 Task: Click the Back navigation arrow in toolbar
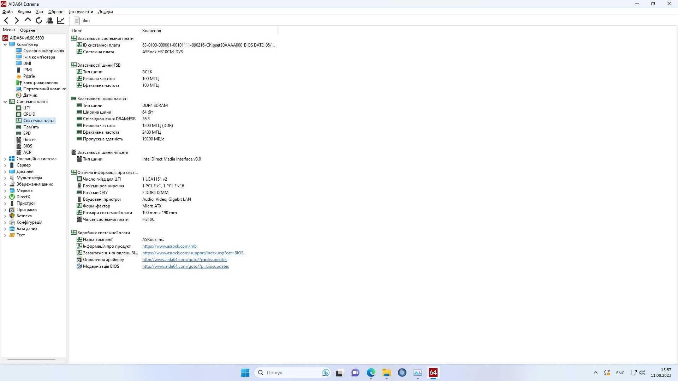coord(6,20)
